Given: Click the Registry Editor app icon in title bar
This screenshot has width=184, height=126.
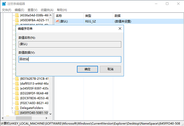Looking at the screenshot, I should 4,4.
